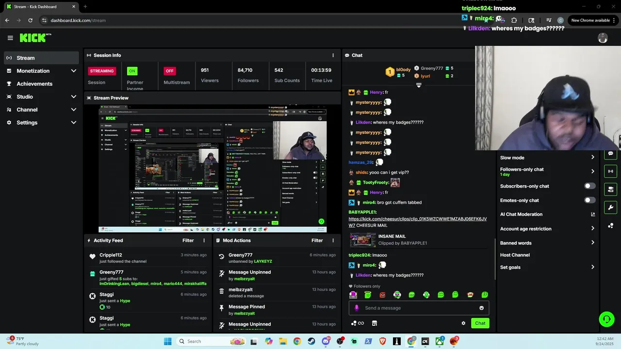Open Slow mode options arrow
This screenshot has height=349, width=621.
tap(592, 158)
